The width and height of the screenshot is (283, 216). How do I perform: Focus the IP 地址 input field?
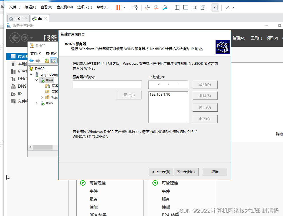[x=168, y=85]
